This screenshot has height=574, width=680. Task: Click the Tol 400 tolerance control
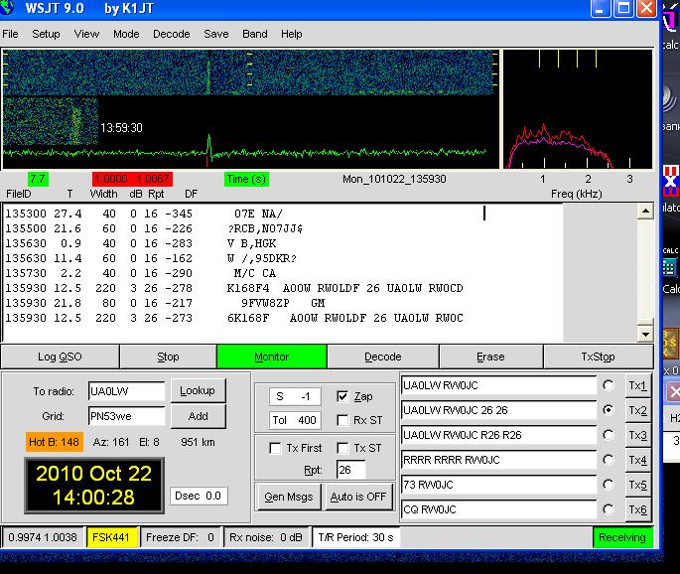(x=295, y=420)
